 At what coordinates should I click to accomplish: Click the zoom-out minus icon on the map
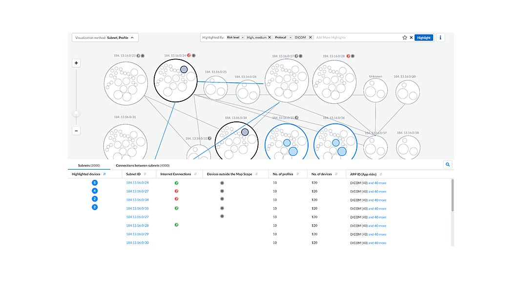coord(76,131)
